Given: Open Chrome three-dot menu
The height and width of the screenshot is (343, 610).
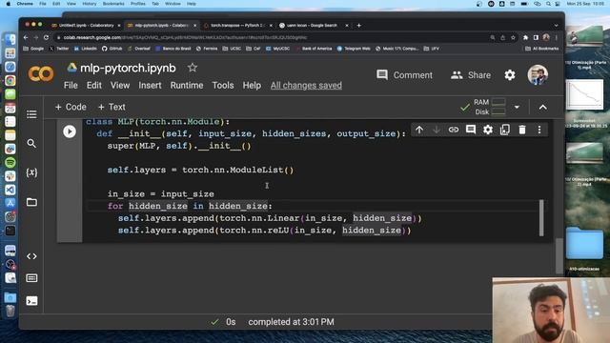Looking at the screenshot, I should point(557,37).
